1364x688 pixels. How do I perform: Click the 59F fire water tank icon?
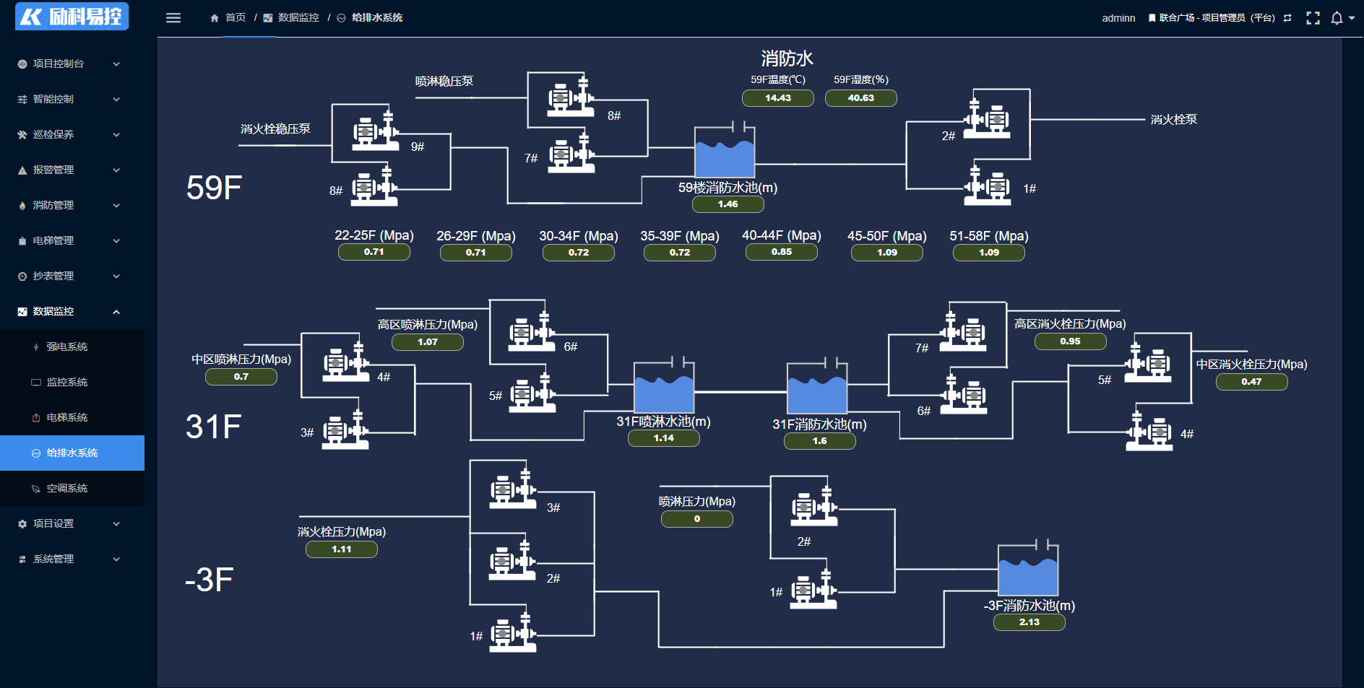pyautogui.click(x=725, y=152)
